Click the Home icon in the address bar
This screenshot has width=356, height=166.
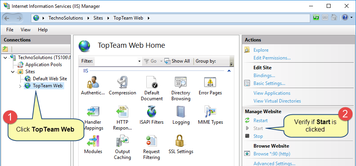click(334, 18)
